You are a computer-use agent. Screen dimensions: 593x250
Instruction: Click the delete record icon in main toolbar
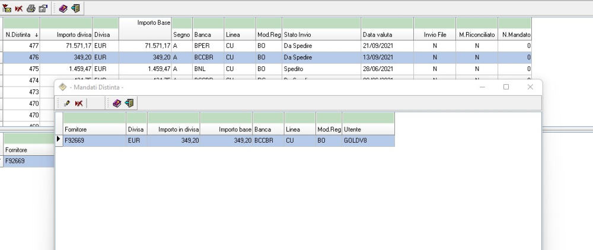tap(19, 8)
